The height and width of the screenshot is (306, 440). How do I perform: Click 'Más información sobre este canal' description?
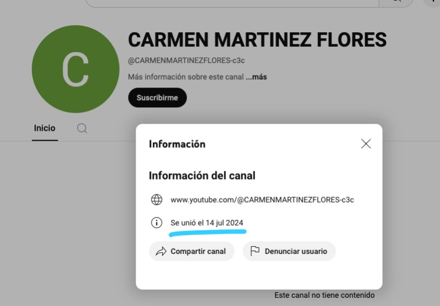[186, 77]
